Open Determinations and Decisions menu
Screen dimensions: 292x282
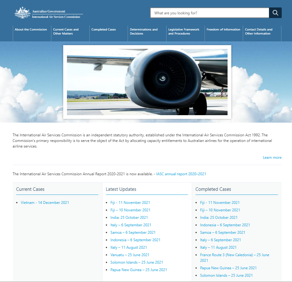(x=144, y=31)
